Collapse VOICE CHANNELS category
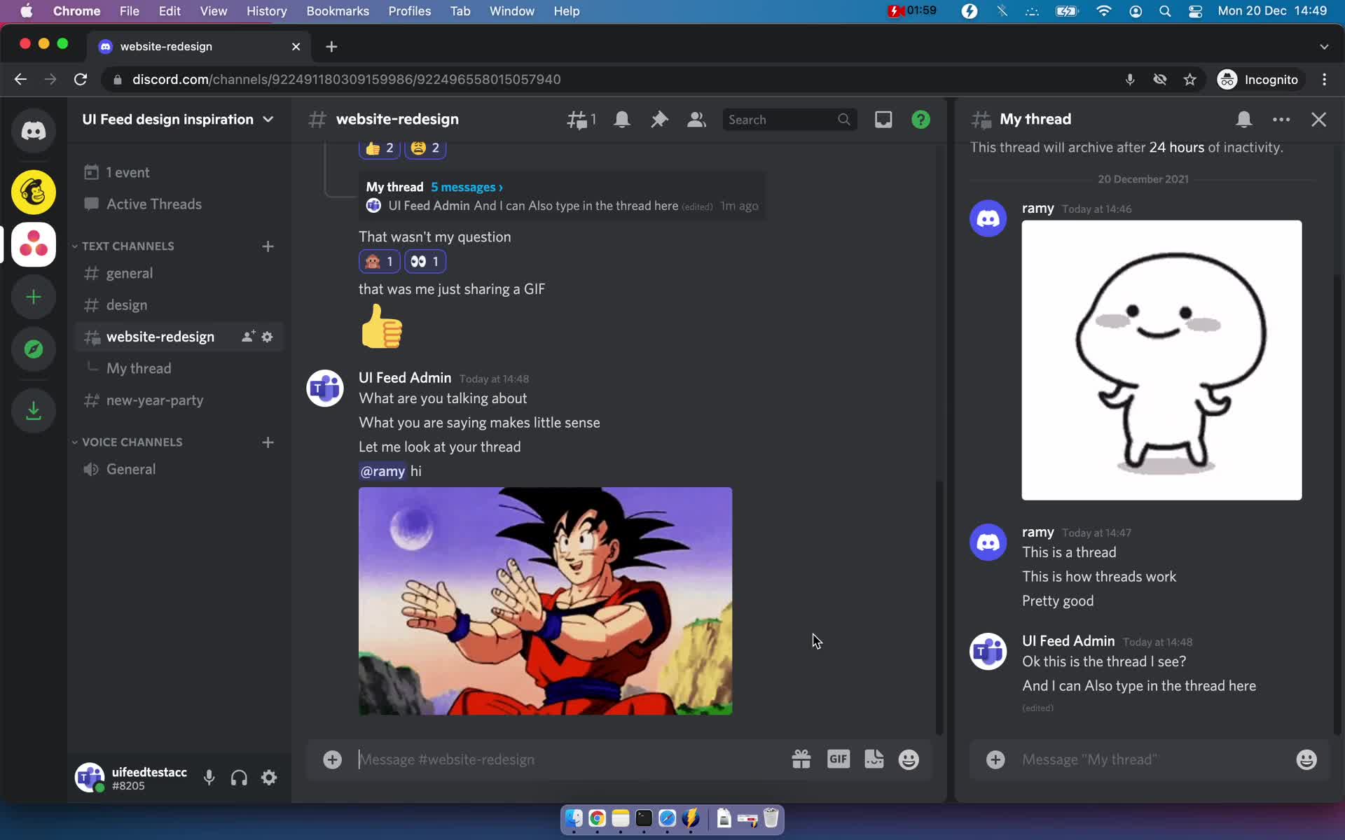Viewport: 1345px width, 840px height. point(127,442)
